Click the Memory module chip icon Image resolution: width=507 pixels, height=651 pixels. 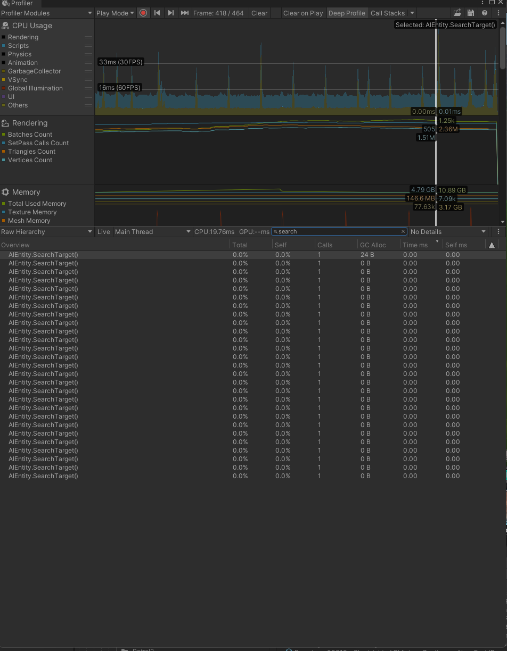click(5, 192)
